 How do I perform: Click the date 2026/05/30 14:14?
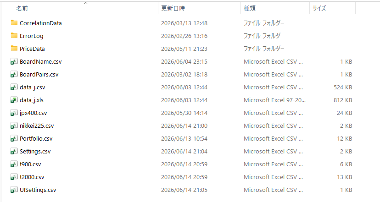coord(184,113)
